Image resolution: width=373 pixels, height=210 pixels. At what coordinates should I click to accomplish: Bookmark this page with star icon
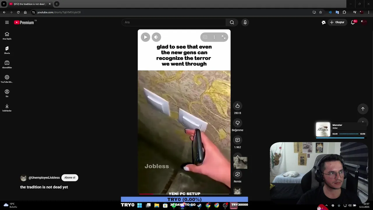(321, 12)
